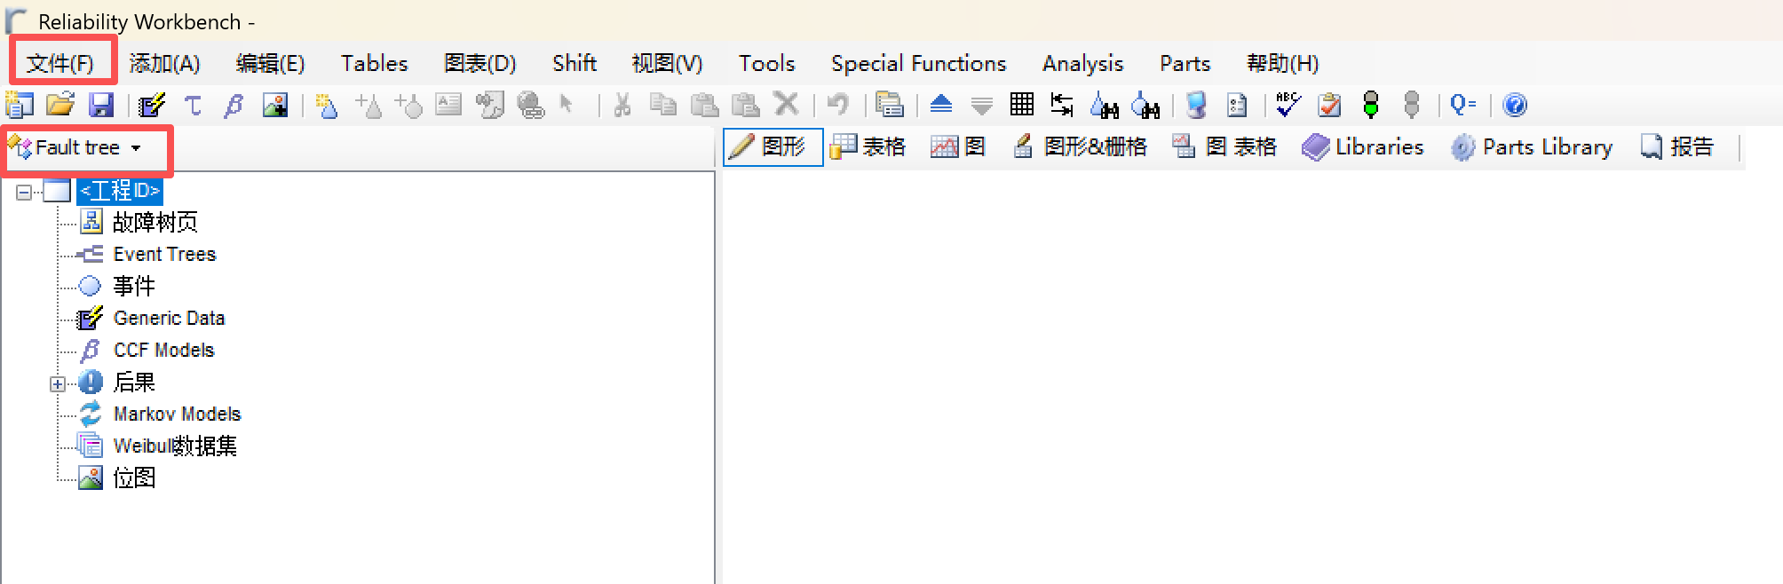Click the tau symbol toolbar icon
1783x584 pixels.
click(x=193, y=106)
